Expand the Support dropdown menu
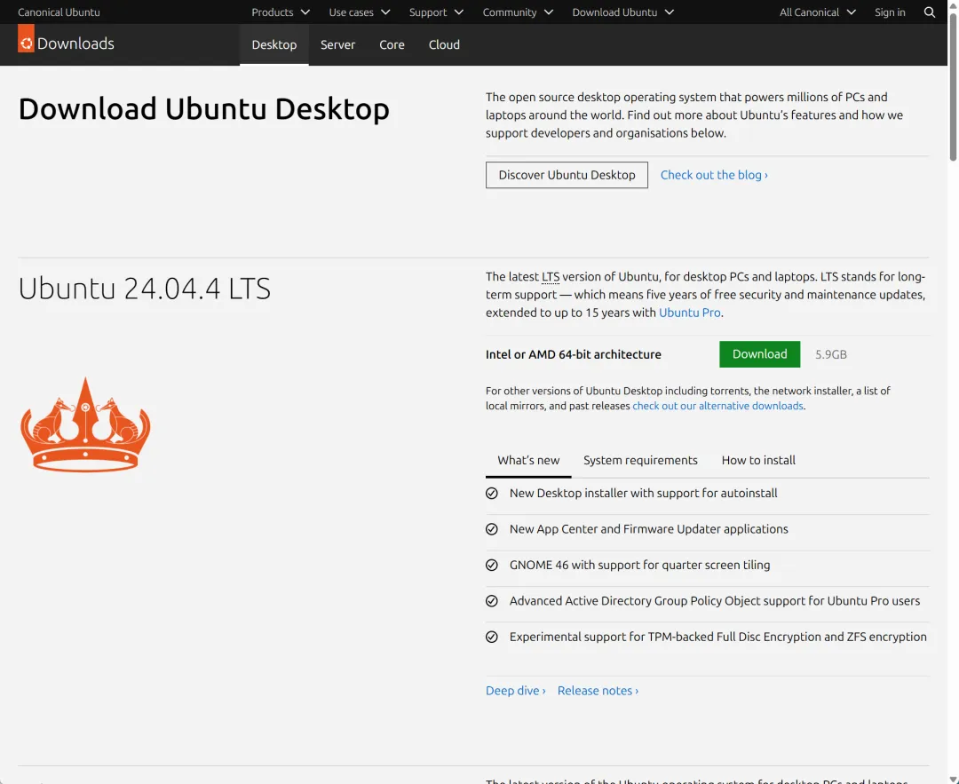Image resolution: width=959 pixels, height=784 pixels. click(436, 12)
